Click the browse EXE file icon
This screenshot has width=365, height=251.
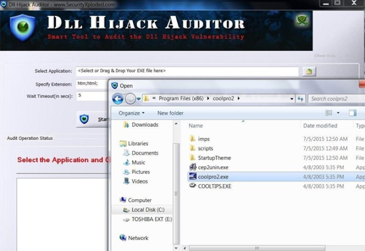coord(309,71)
